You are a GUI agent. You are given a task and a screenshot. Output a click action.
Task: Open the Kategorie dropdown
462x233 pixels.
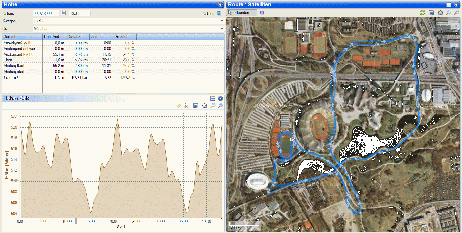tap(222, 21)
